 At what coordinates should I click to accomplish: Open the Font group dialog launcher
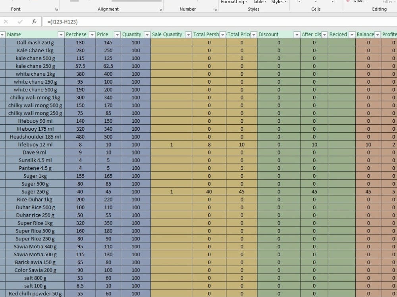click(56, 10)
